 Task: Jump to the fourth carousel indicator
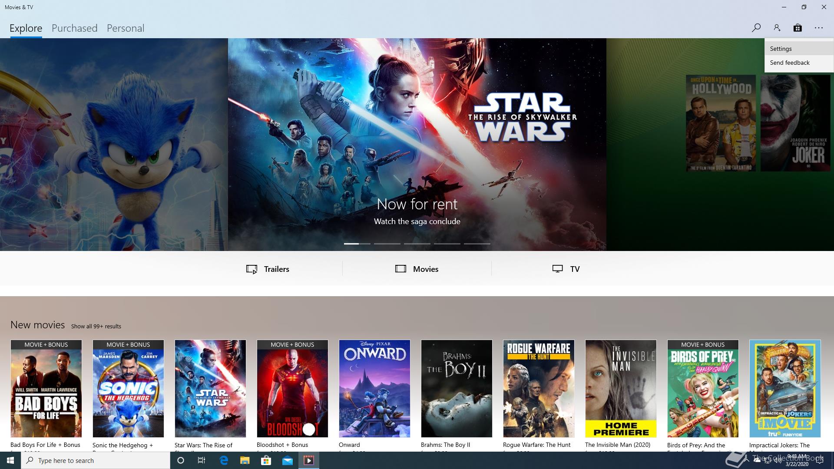click(447, 244)
